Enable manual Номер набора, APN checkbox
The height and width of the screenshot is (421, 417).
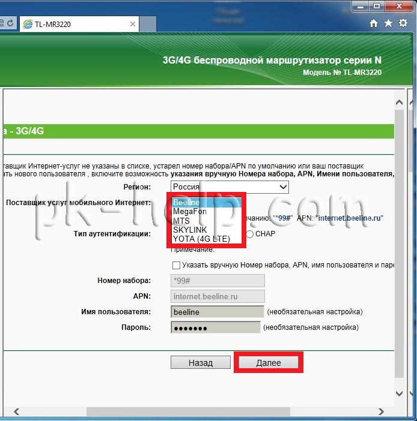click(x=176, y=265)
